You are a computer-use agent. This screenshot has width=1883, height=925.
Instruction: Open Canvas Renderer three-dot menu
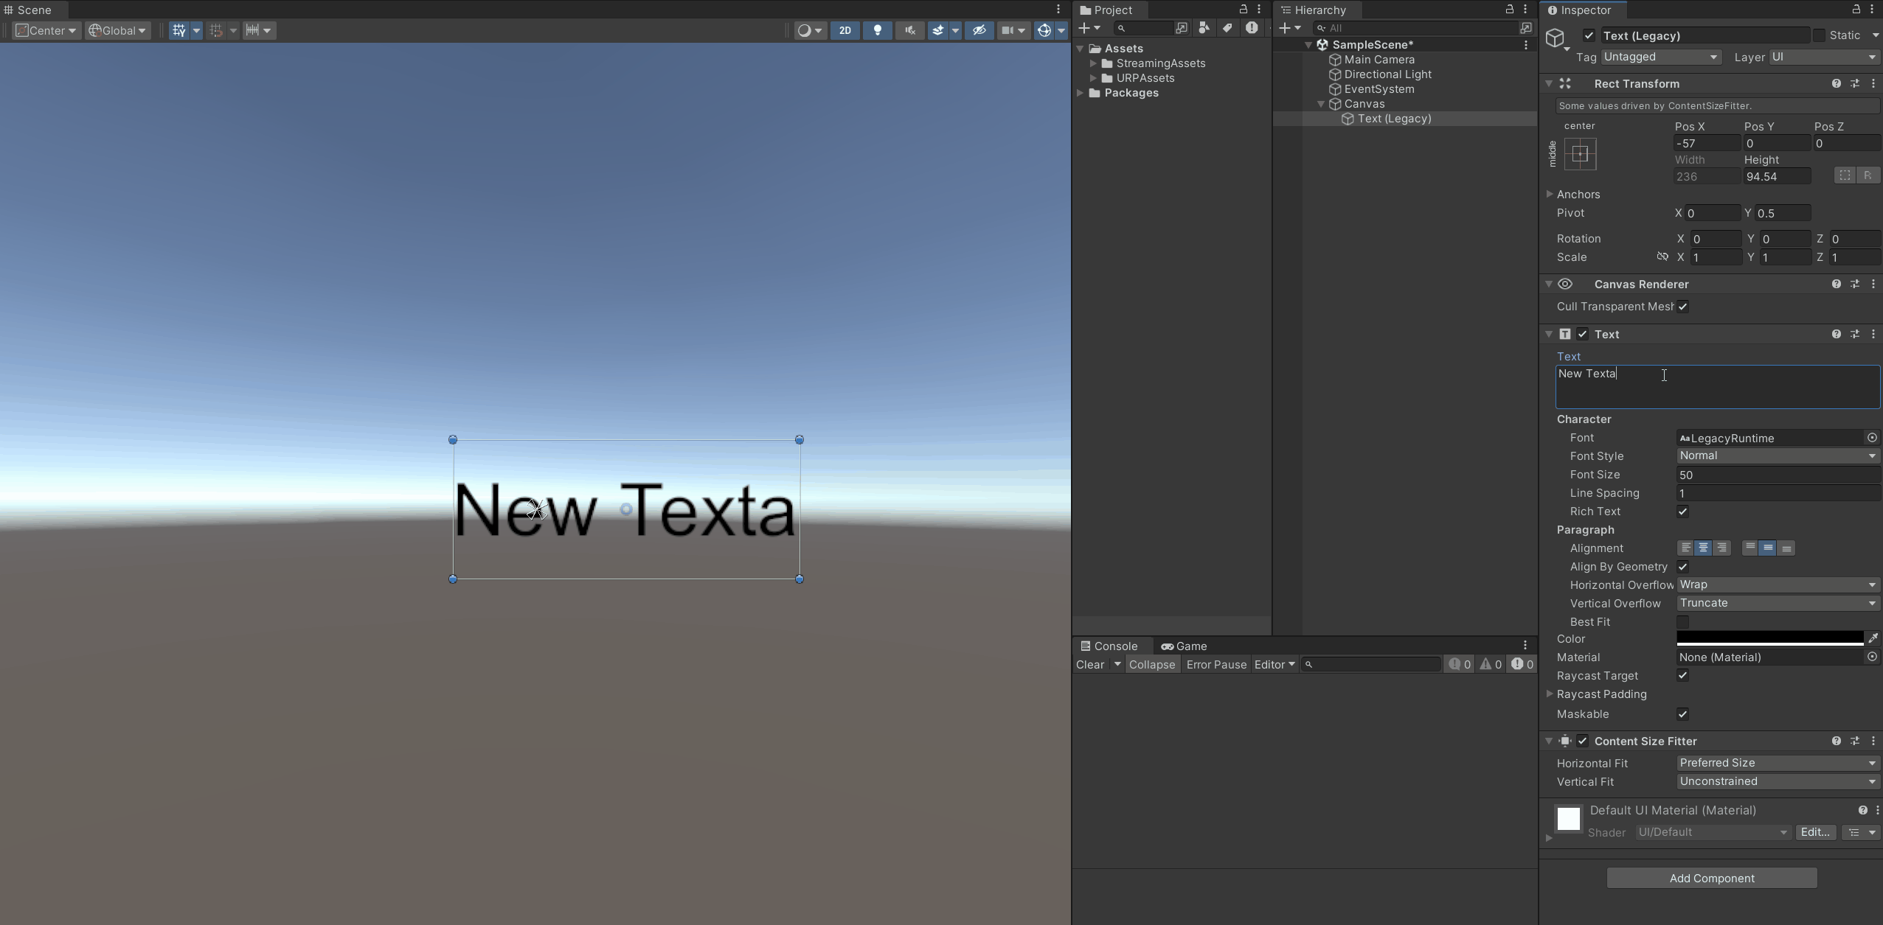click(1873, 285)
